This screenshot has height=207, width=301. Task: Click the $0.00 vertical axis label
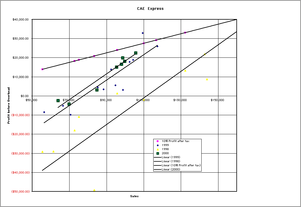pyautogui.click(x=25, y=96)
